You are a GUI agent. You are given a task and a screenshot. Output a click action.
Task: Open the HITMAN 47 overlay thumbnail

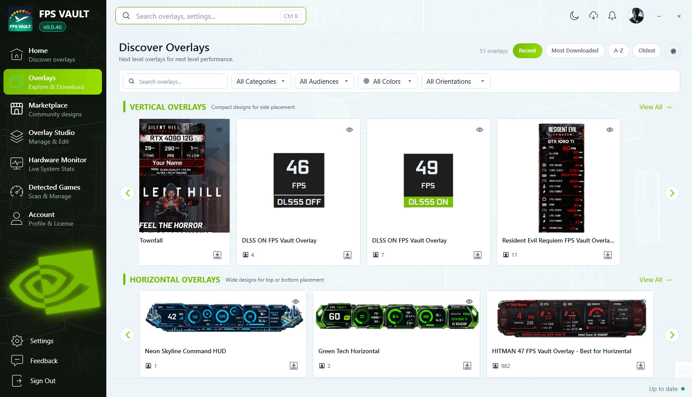click(571, 318)
